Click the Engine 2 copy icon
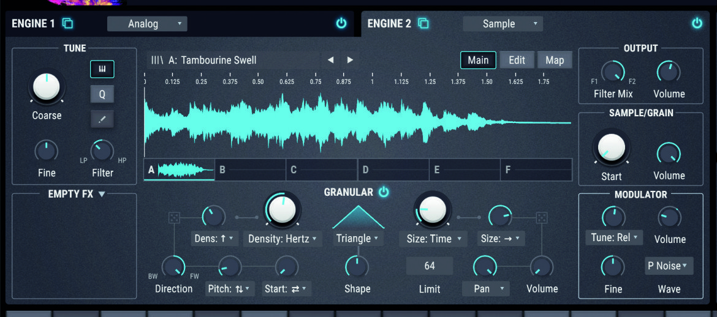This screenshot has height=317, width=717. pos(423,23)
